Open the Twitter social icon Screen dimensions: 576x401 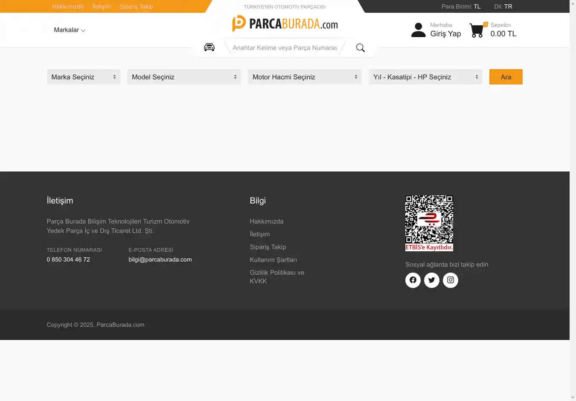click(431, 280)
